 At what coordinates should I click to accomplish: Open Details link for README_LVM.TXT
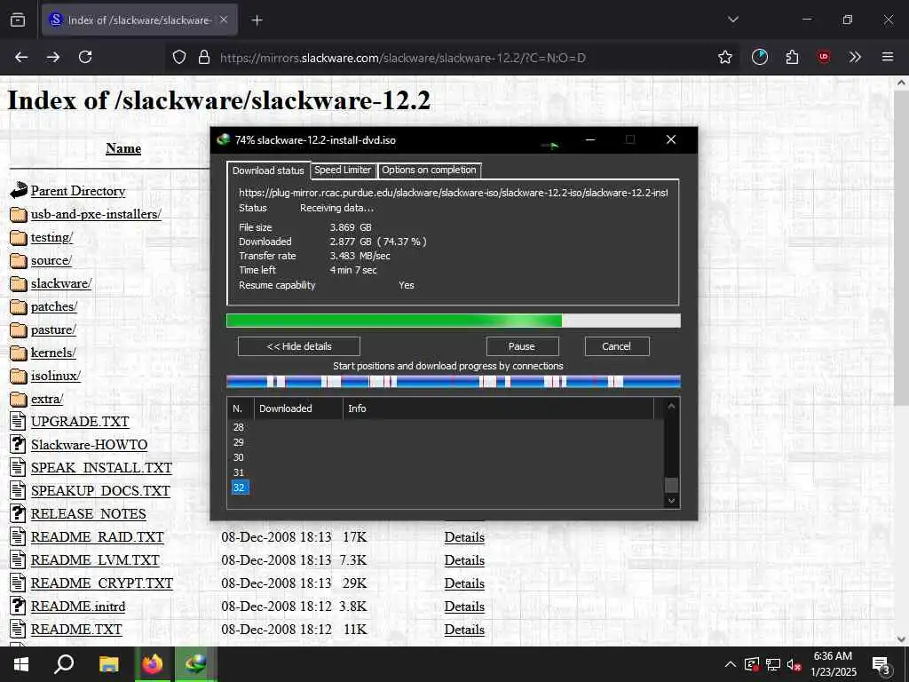pyautogui.click(x=464, y=560)
